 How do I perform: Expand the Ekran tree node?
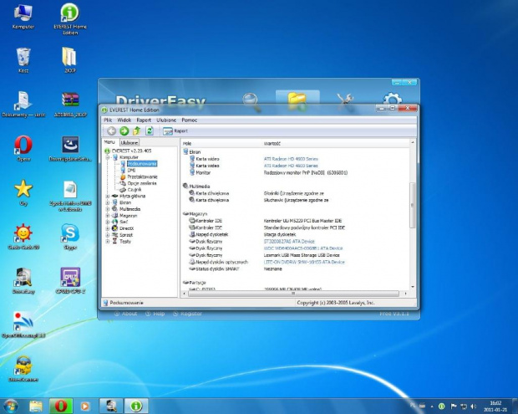tap(108, 202)
